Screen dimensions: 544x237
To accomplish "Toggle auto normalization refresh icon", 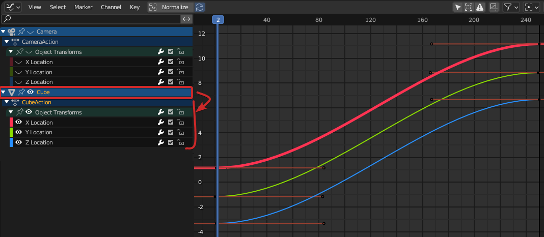I will [x=199, y=7].
